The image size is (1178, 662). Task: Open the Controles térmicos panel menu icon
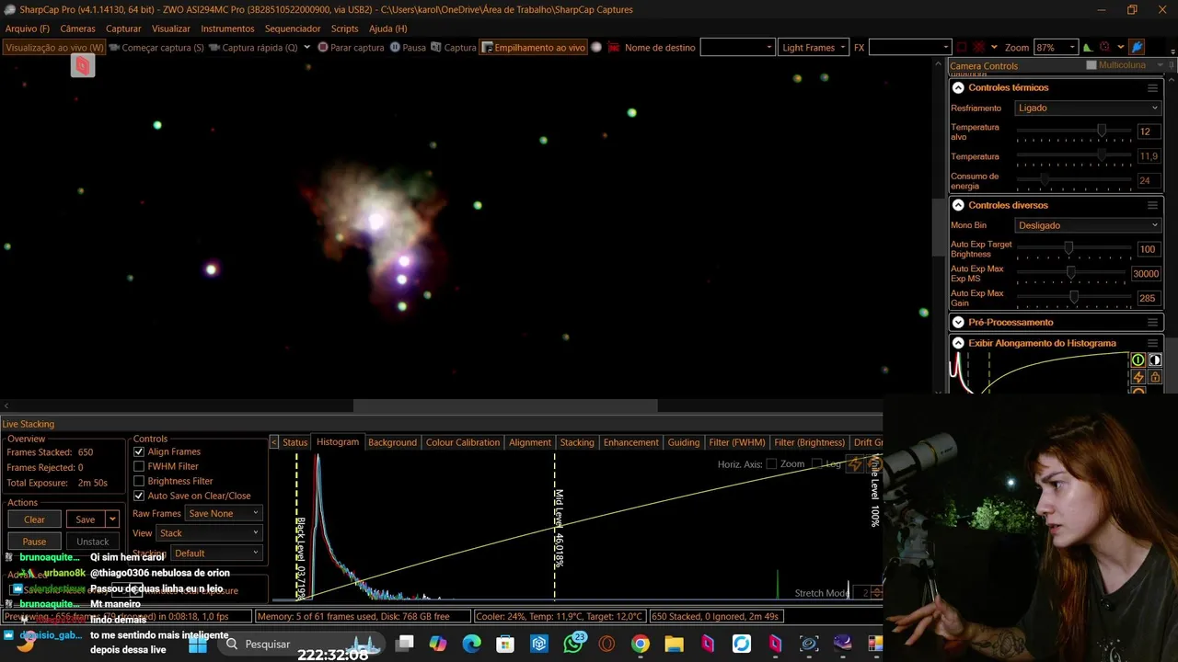(1152, 87)
